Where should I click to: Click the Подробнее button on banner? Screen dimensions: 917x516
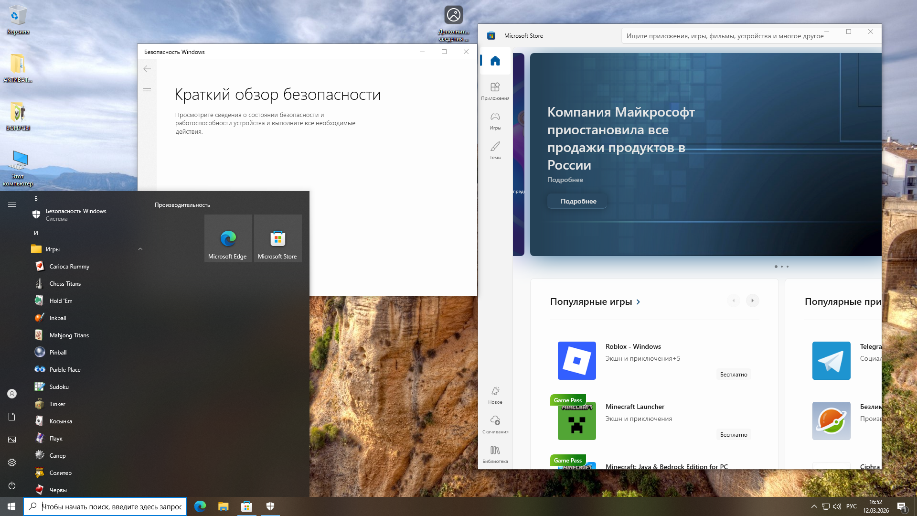(x=578, y=201)
